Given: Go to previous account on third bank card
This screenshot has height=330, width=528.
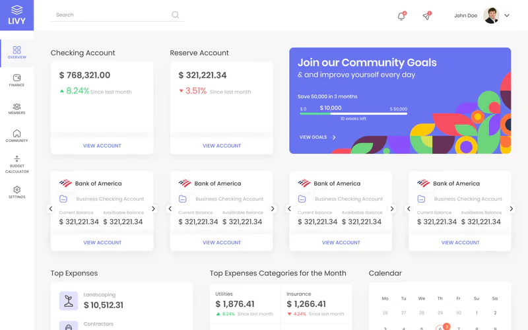Looking at the screenshot, I should pos(289,209).
